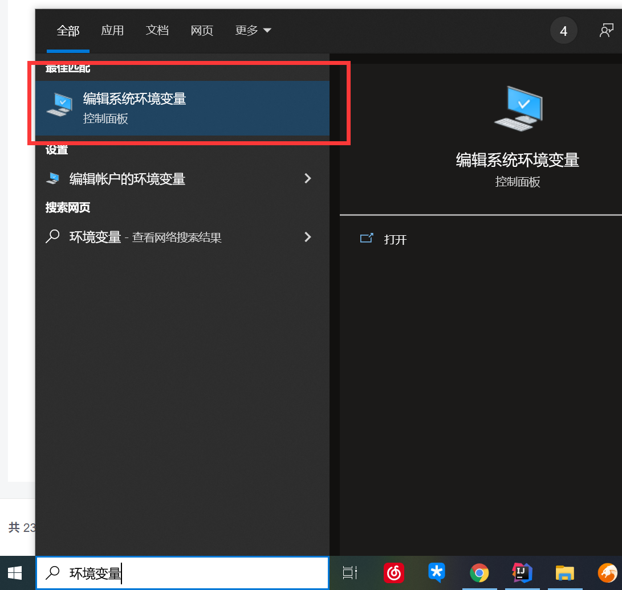The height and width of the screenshot is (590, 622).
Task: Click the search box containing 环境变量
Action: tap(182, 573)
